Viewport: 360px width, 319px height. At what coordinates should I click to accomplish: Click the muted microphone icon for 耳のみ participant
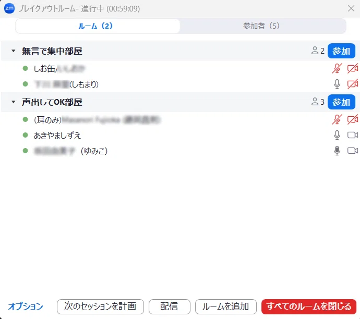point(337,119)
